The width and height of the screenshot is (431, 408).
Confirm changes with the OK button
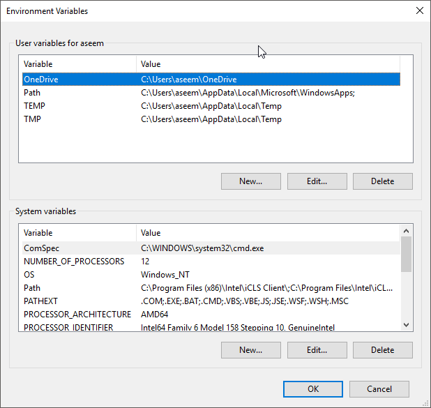pos(313,389)
